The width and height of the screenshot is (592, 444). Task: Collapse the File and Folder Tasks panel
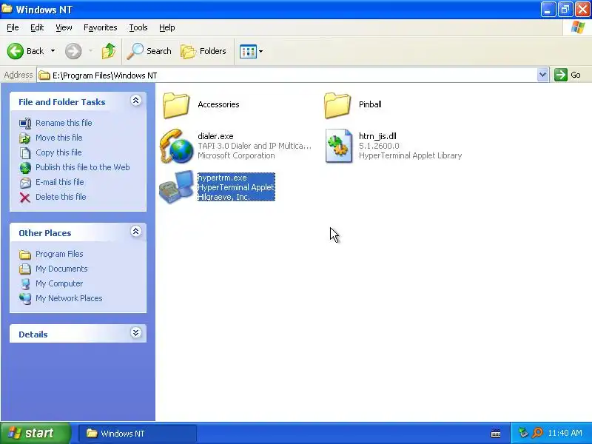click(x=136, y=101)
